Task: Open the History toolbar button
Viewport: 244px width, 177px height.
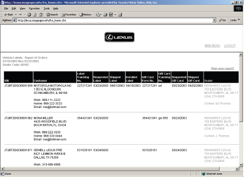Action: (x=86, y=15)
